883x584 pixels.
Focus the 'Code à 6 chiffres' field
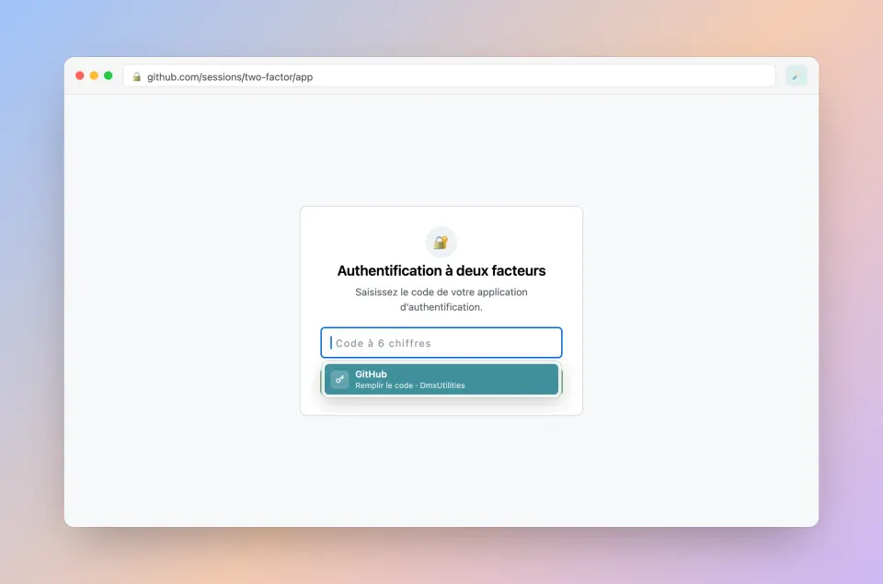[x=441, y=342]
